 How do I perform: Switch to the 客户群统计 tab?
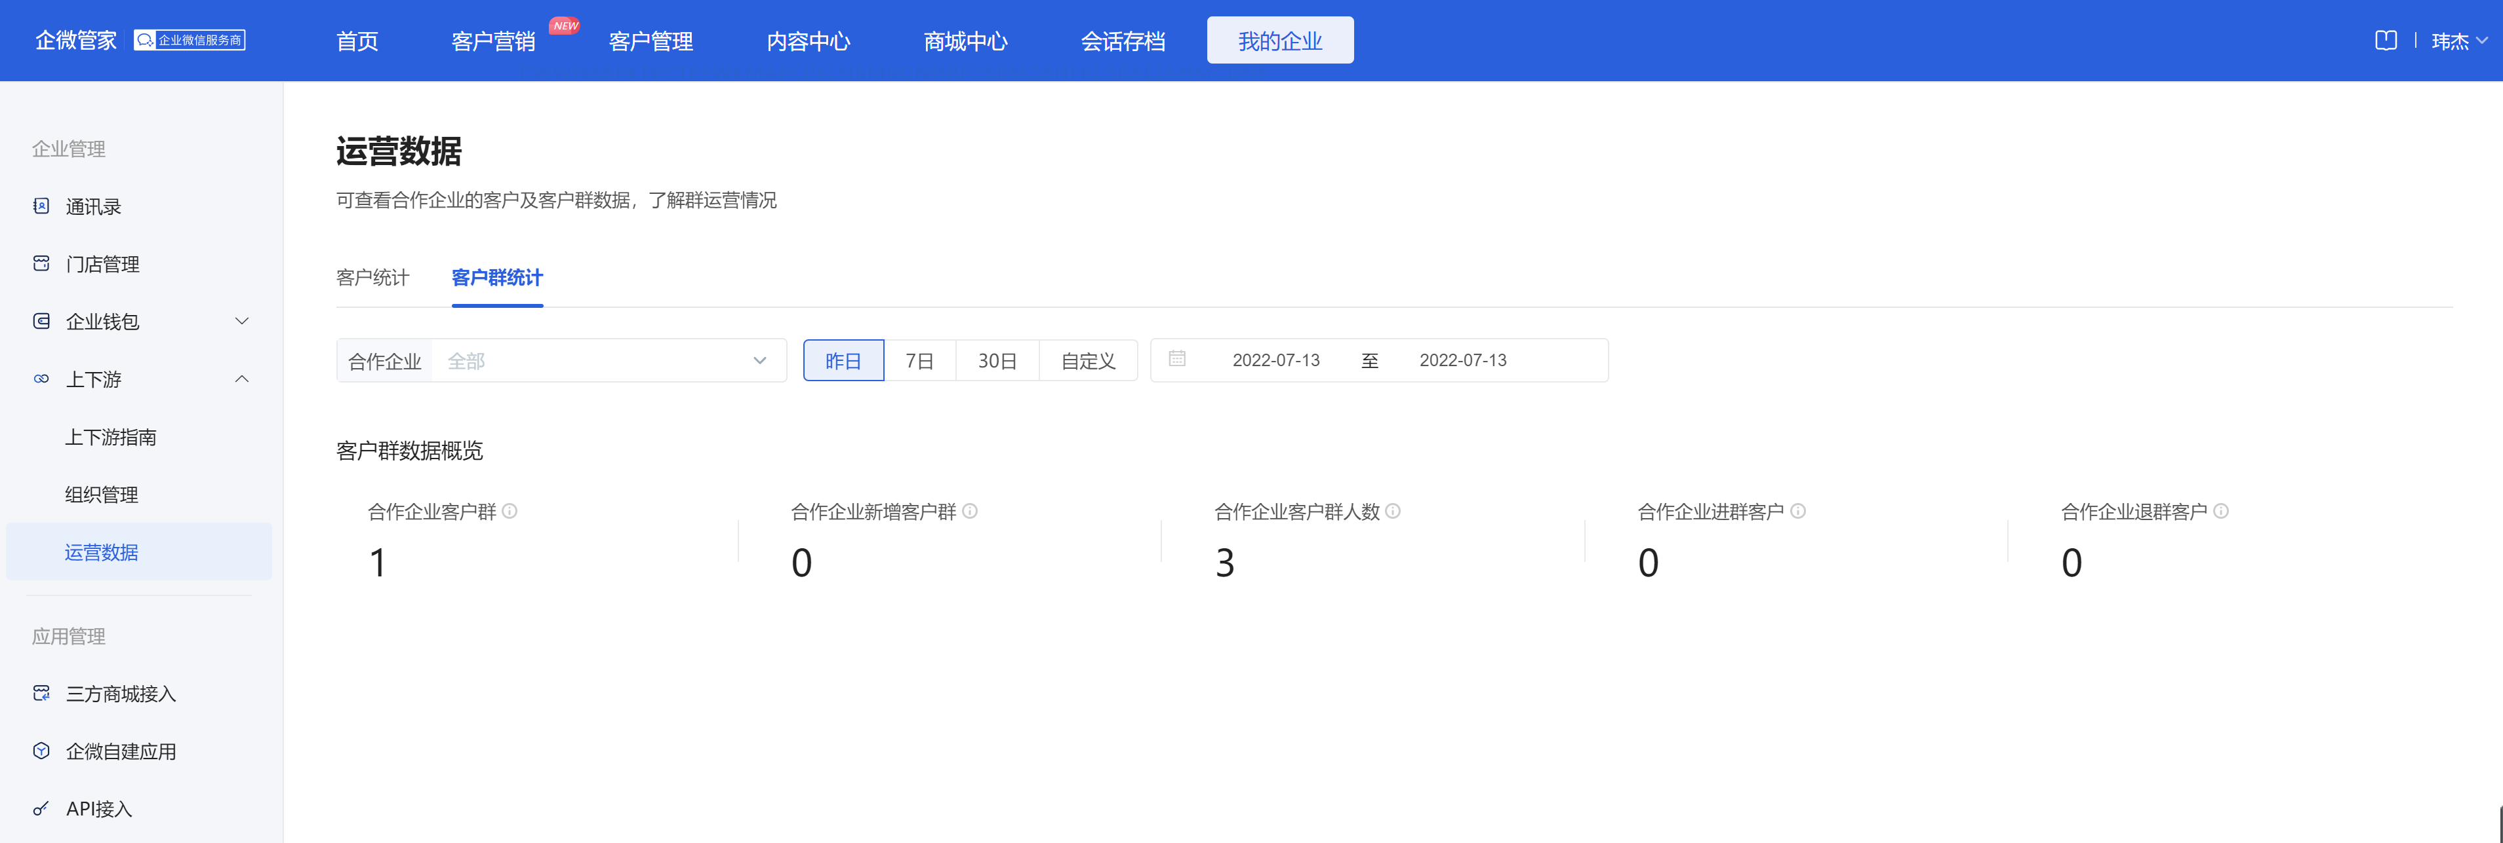pyautogui.click(x=498, y=278)
